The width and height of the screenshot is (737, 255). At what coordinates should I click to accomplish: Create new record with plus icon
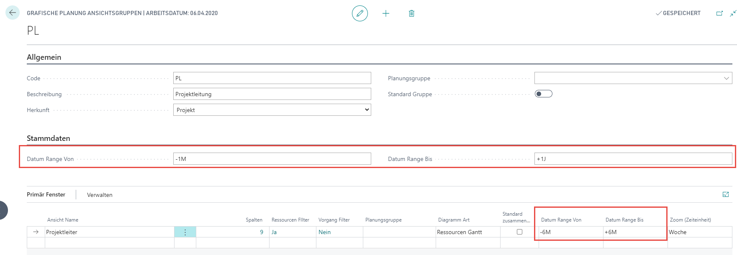[386, 13]
